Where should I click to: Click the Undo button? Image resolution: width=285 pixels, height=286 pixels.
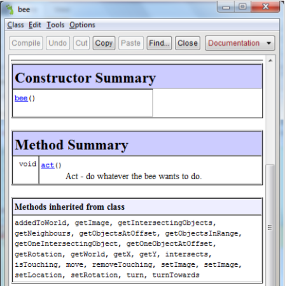pos(58,43)
